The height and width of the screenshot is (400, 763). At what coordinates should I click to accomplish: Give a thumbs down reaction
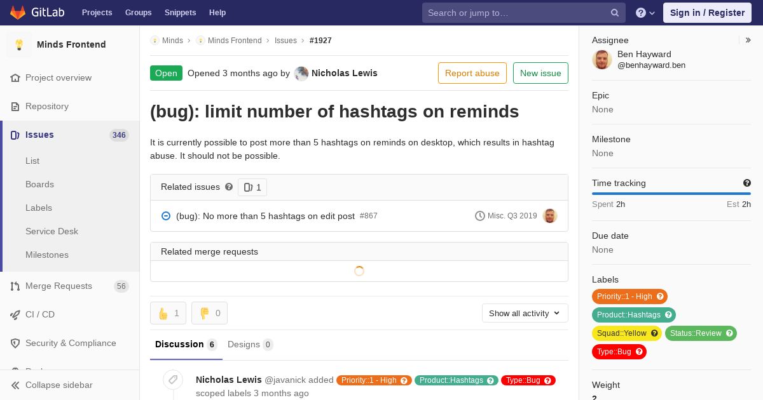pos(209,313)
